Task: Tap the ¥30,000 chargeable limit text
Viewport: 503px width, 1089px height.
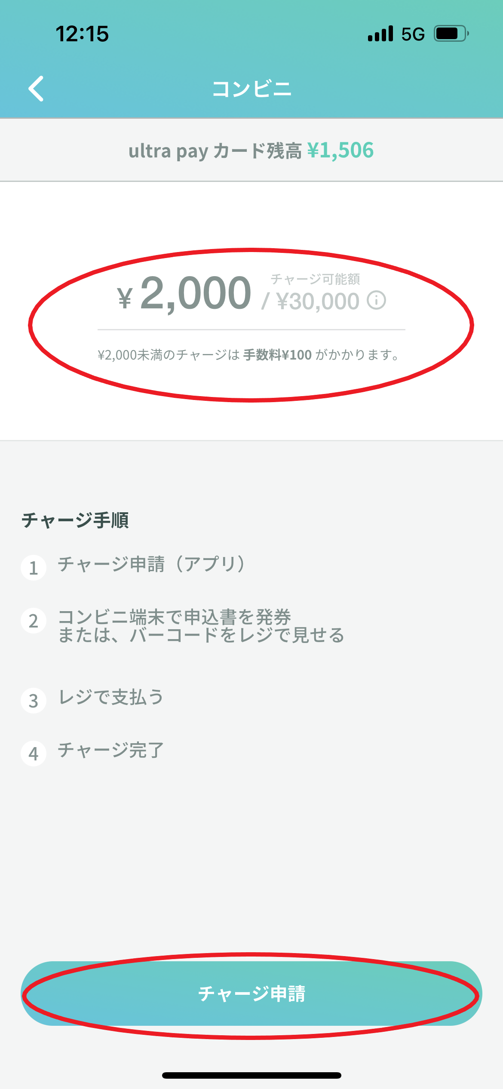Action: 318,301
